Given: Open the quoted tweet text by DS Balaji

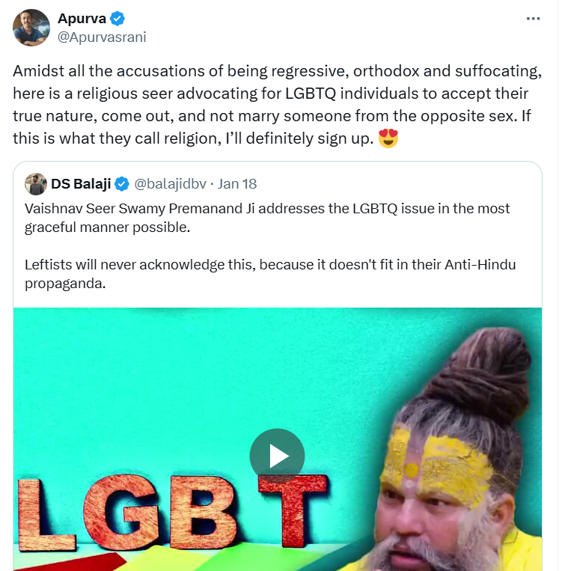Looking at the screenshot, I should tap(270, 245).
